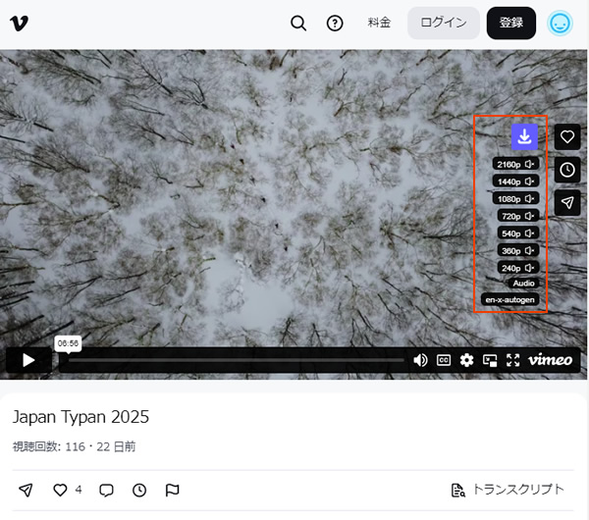Click the 登録 register button

[x=510, y=23]
